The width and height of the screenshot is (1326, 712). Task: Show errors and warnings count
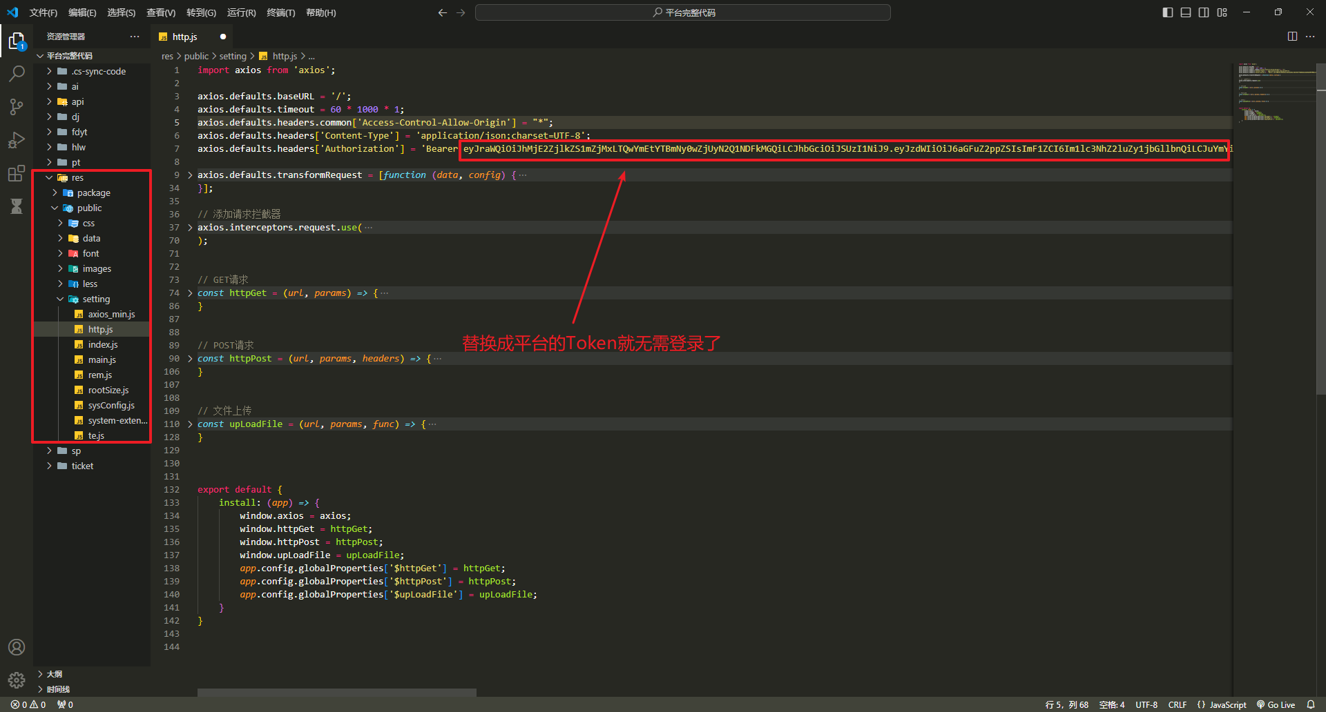(x=28, y=704)
